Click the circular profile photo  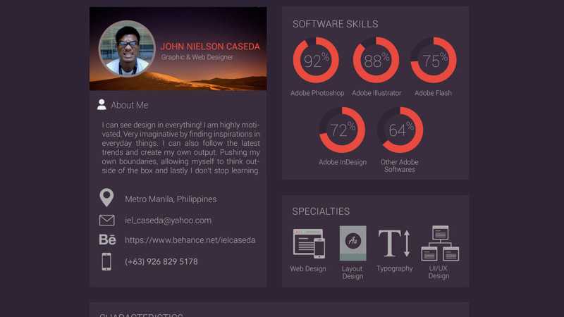coord(128,48)
